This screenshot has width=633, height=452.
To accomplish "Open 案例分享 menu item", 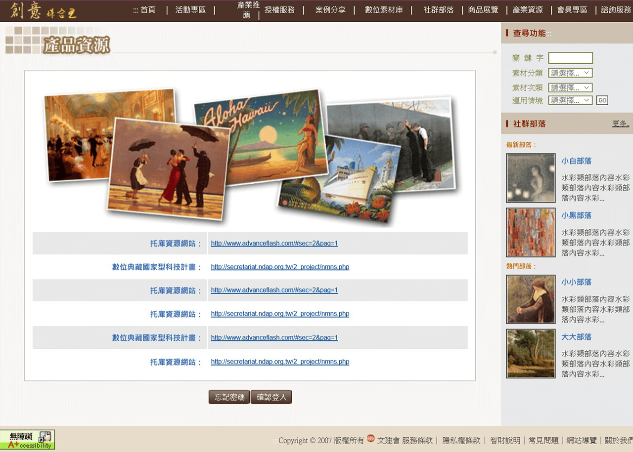I will click(330, 10).
